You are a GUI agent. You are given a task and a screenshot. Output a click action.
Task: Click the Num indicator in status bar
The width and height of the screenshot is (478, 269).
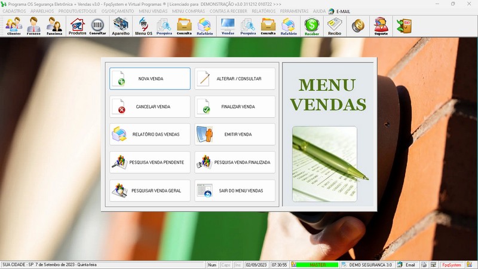212,265
